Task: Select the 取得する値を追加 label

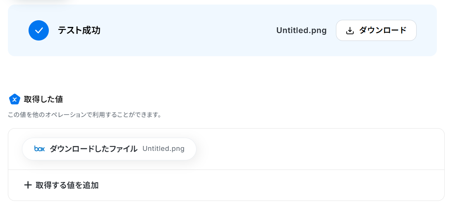Action: 67,185
